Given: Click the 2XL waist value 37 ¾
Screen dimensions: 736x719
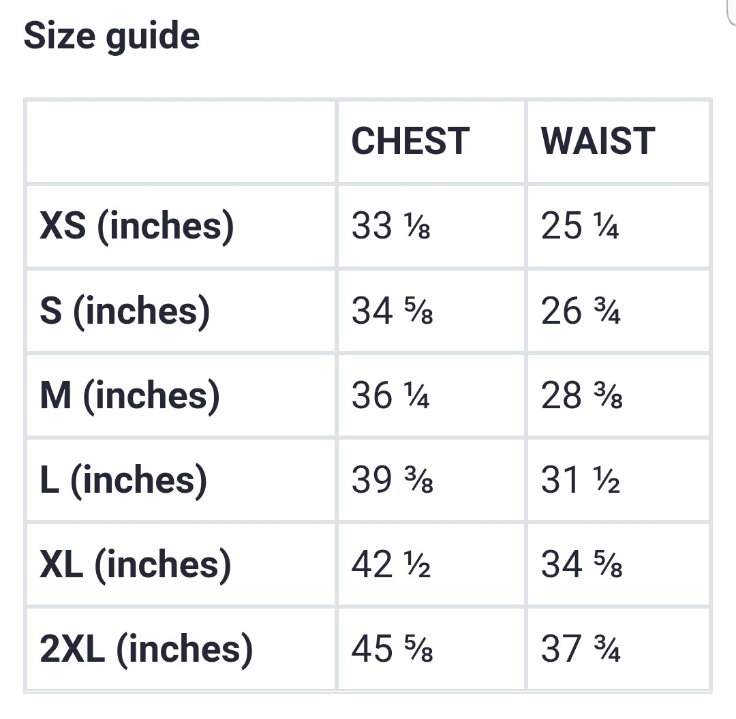Looking at the screenshot, I should pyautogui.click(x=581, y=650).
